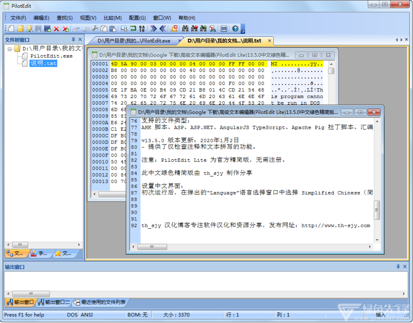This screenshot has width=413, height=323.
Task: Close the 说明.txt document tab
Action: (x=270, y=41)
